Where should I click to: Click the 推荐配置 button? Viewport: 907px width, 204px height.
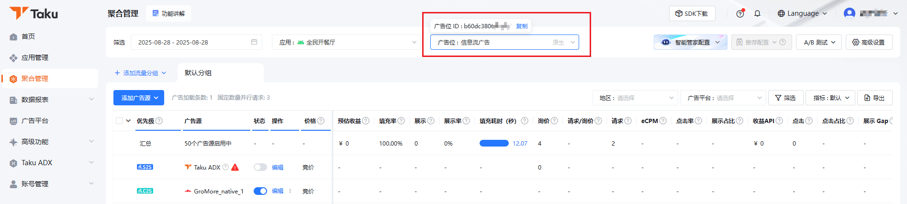click(x=761, y=42)
